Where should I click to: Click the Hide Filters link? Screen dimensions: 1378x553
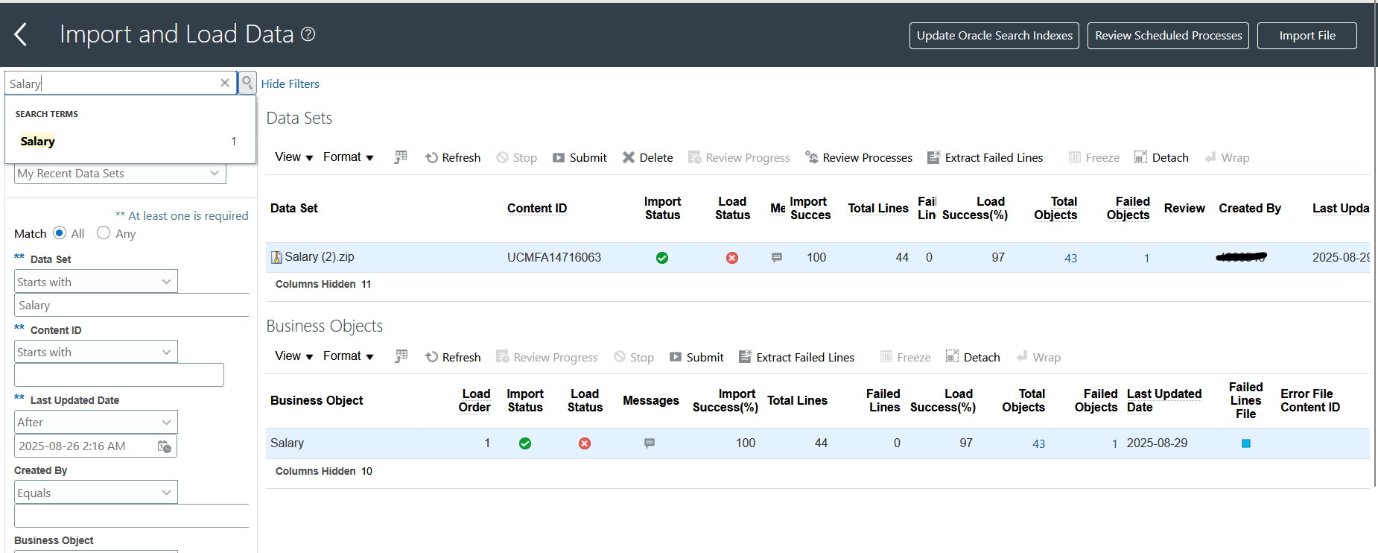click(290, 84)
